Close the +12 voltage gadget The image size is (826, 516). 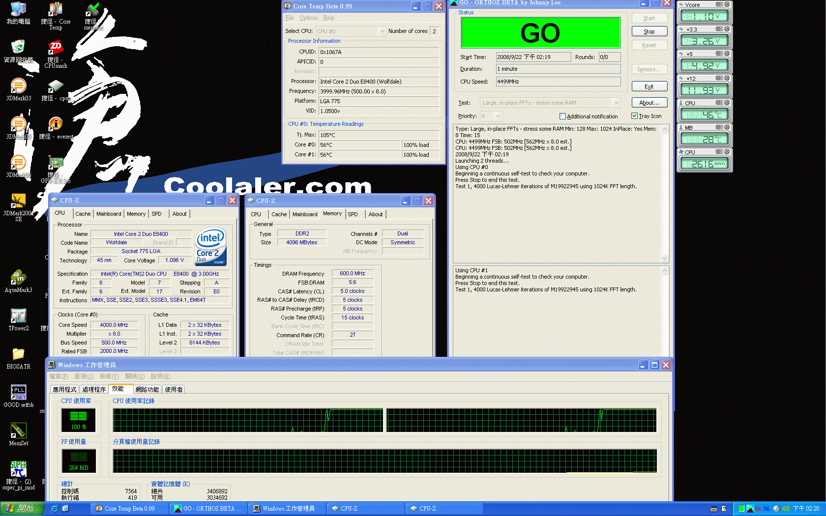(x=727, y=78)
